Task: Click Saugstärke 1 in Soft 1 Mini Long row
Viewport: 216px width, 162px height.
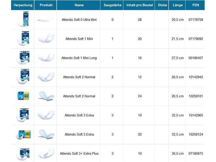Action: click(x=112, y=58)
